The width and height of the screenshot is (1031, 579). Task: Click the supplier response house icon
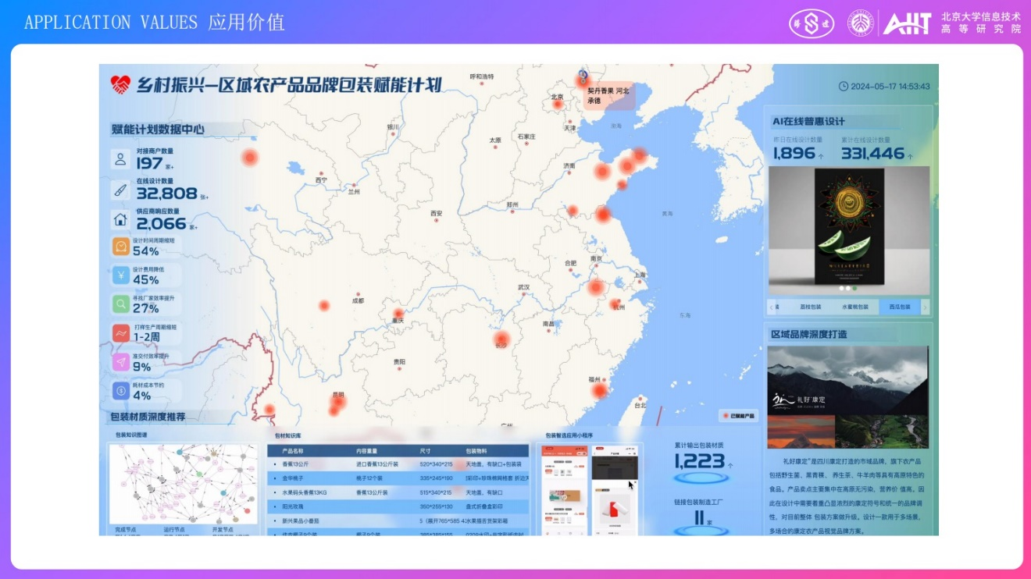pyautogui.click(x=120, y=218)
